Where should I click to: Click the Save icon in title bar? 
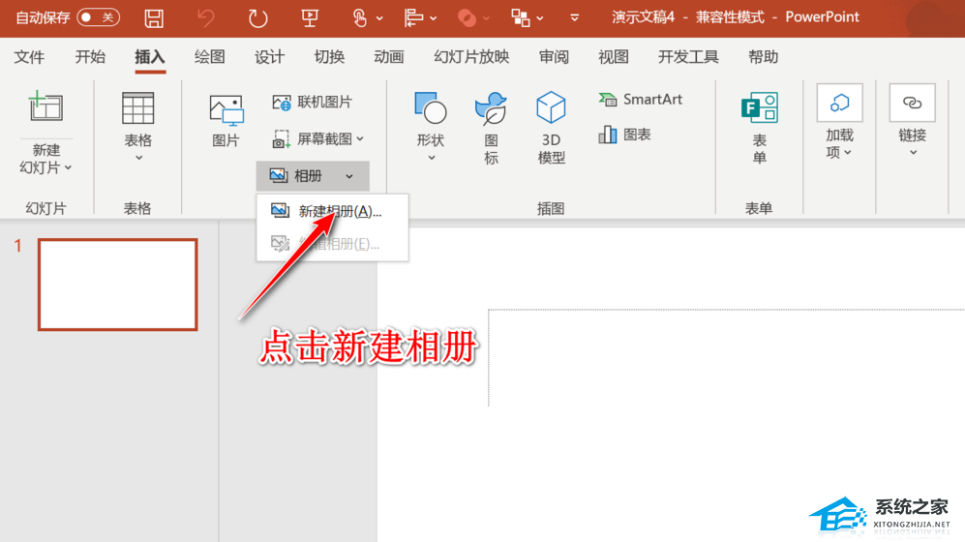pyautogui.click(x=154, y=17)
